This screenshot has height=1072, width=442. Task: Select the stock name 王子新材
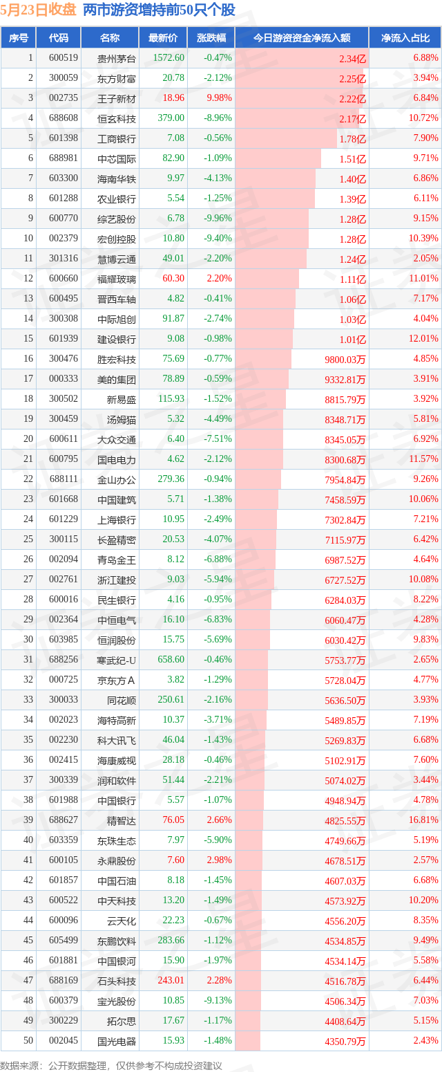117,98
